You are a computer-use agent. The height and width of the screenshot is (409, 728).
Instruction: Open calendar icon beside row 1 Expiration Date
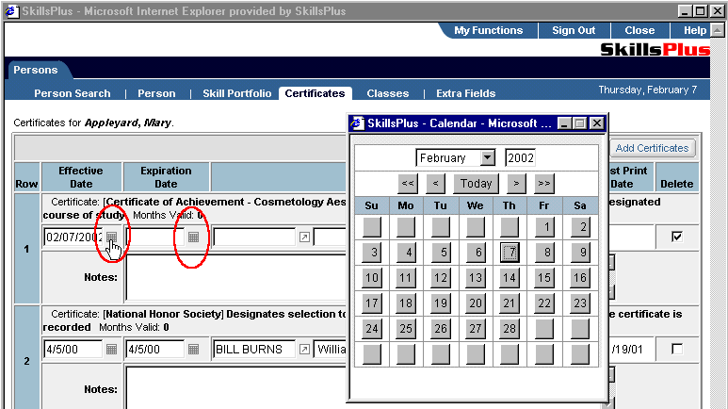click(x=194, y=237)
